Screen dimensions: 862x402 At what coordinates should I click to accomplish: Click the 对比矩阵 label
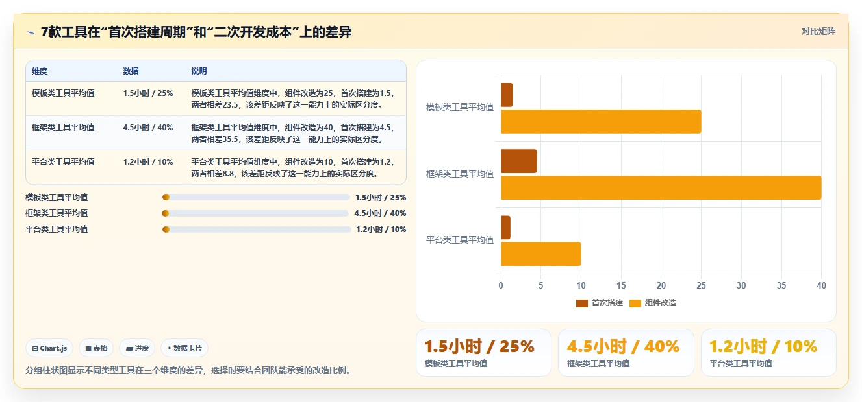818,31
